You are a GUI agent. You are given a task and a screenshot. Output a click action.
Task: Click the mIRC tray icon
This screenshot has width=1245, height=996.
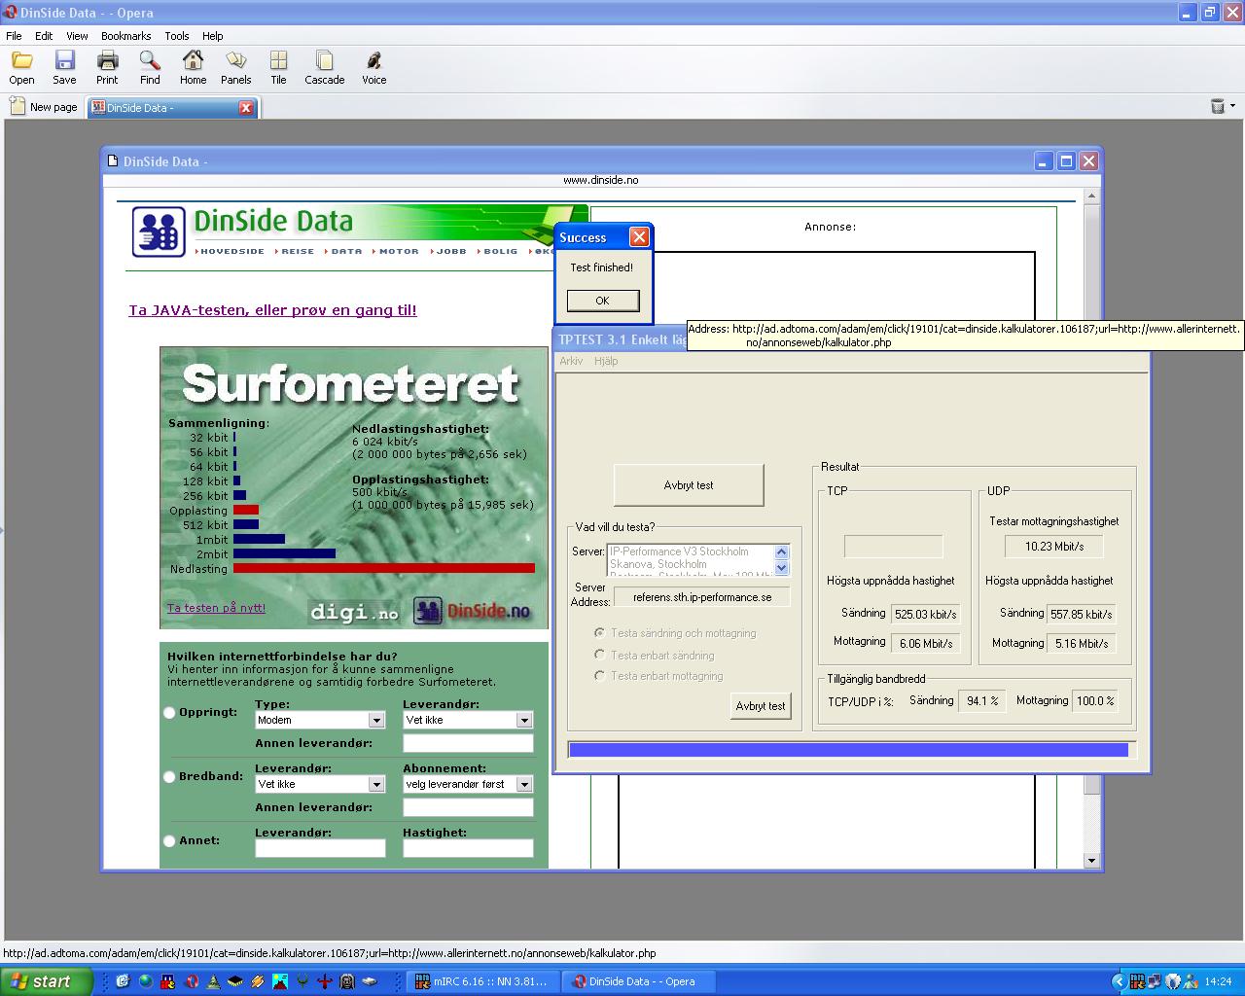[1136, 981]
